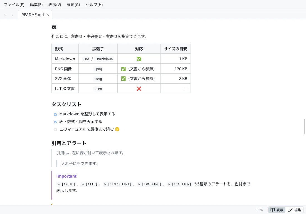Switch to 編集 edit mode
The image size is (306, 214).
(x=295, y=210)
